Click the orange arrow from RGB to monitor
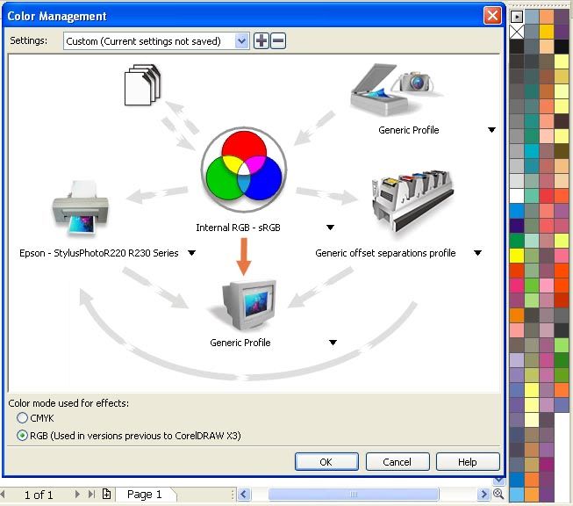Viewport: 573px width, 506px height. click(x=244, y=257)
